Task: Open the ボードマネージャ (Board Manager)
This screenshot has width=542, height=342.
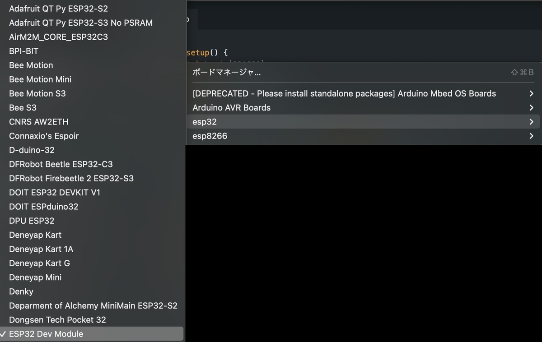Action: click(x=226, y=72)
